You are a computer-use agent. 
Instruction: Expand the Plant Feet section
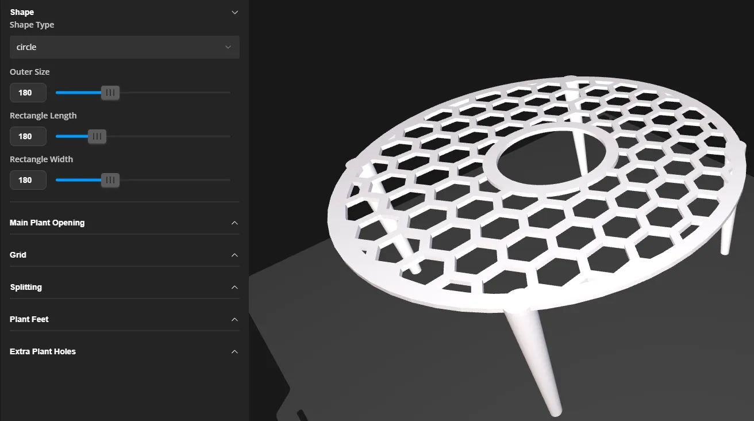coord(124,319)
